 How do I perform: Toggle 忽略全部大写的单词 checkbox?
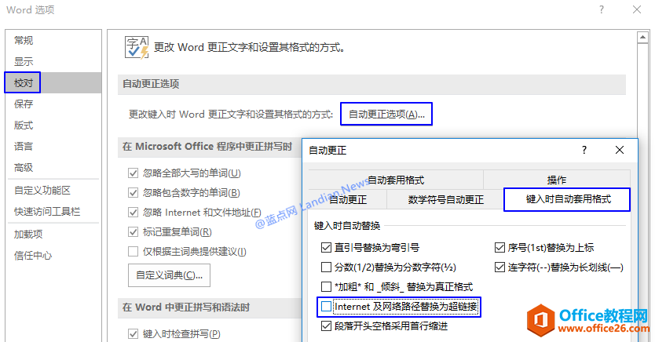133,173
